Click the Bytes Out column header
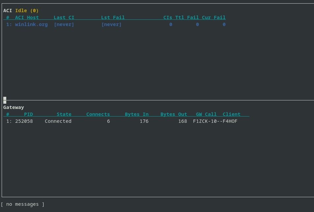The width and height of the screenshot is (314, 212). click(174, 114)
